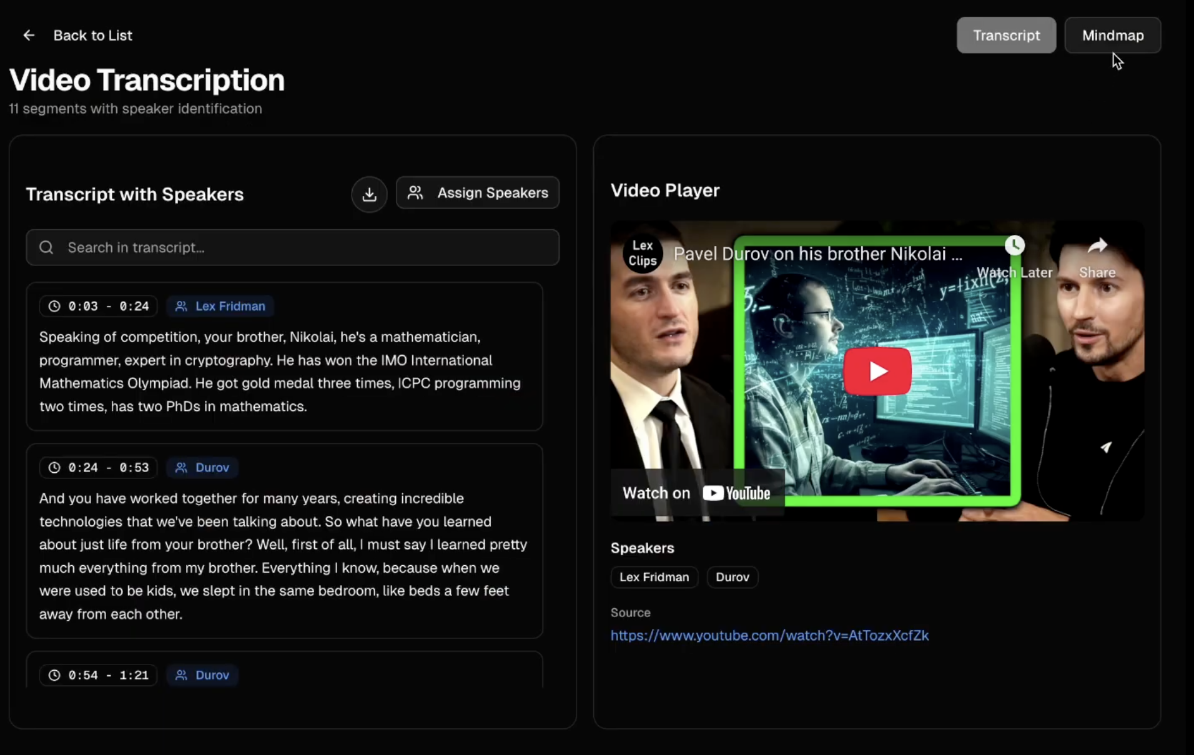The width and height of the screenshot is (1194, 755).
Task: Open the Mindmap tab
Action: pyautogui.click(x=1112, y=35)
